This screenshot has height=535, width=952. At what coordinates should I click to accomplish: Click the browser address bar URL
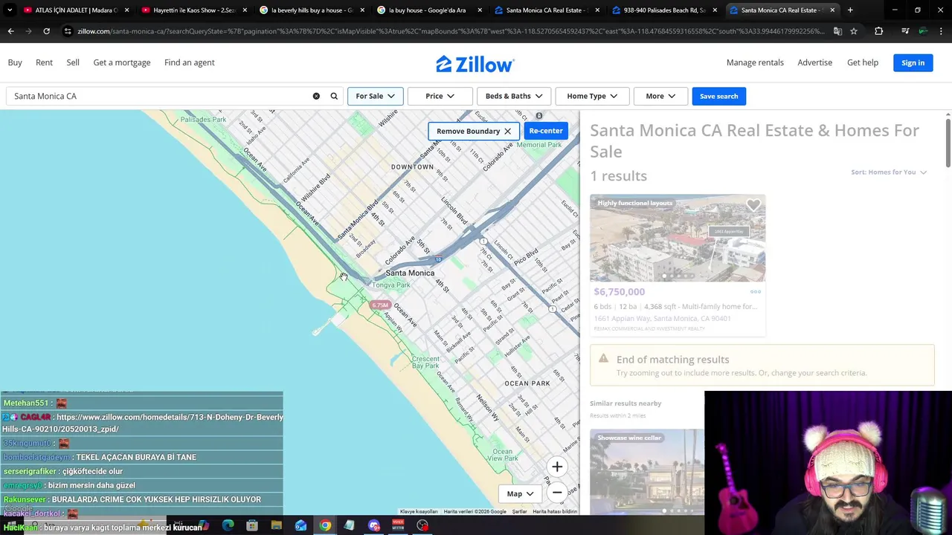tap(450, 31)
